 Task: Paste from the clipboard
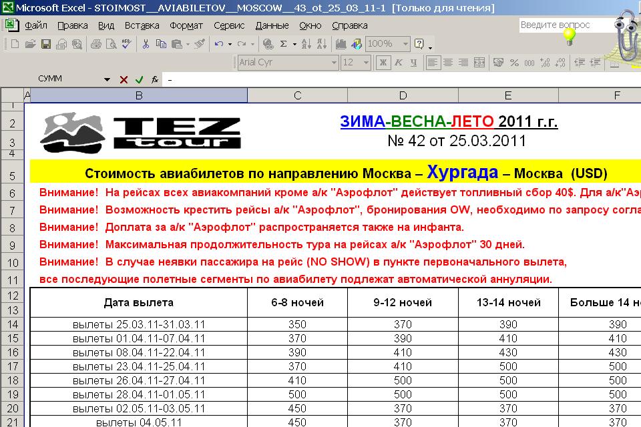click(x=176, y=44)
